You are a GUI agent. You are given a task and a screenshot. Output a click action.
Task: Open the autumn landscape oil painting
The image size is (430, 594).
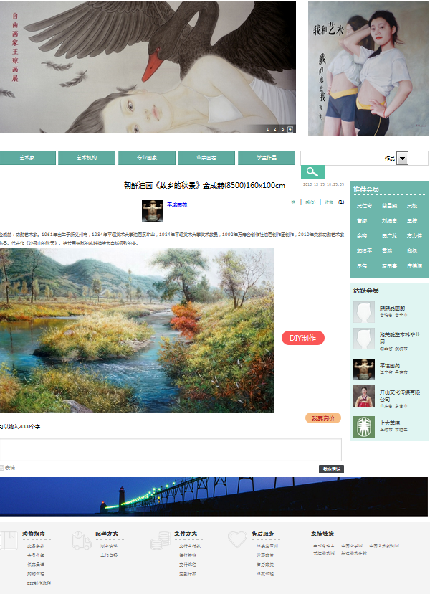137,330
